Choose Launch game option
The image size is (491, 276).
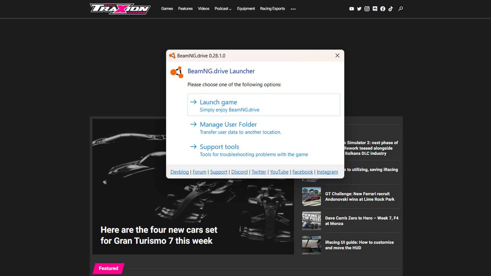click(263, 105)
